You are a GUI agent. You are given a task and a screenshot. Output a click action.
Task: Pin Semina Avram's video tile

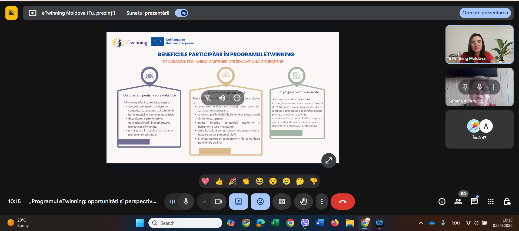465,87
